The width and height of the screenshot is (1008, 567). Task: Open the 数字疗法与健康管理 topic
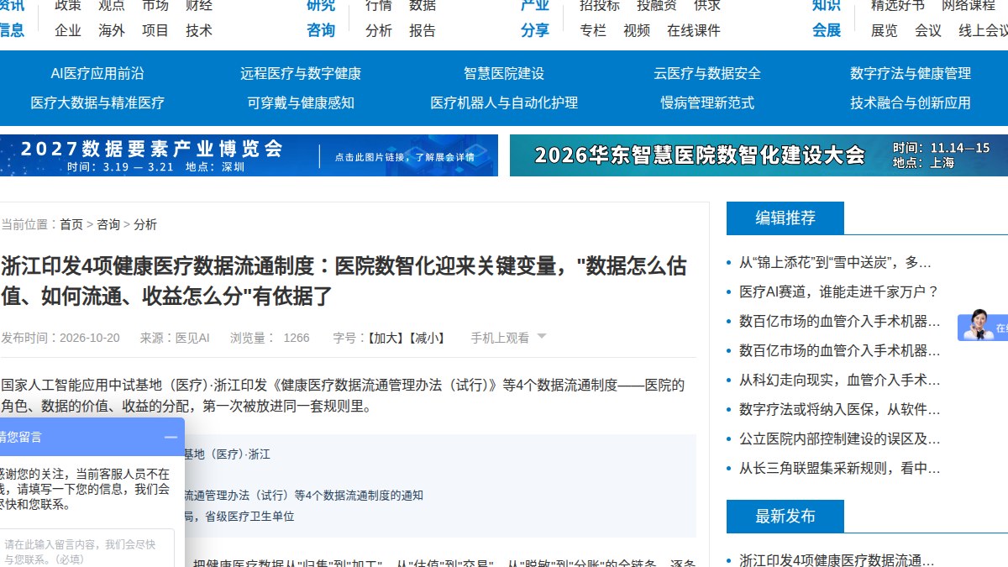911,73
